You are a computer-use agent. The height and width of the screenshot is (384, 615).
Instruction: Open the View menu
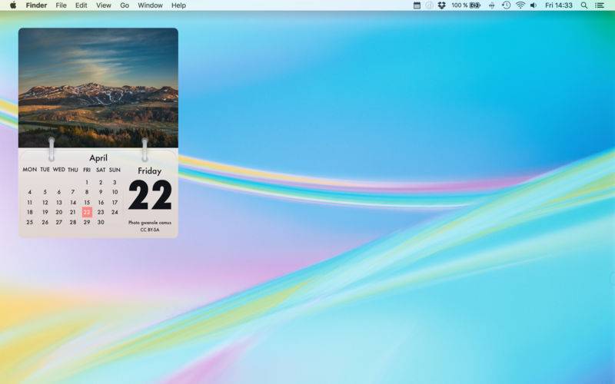(104, 5)
